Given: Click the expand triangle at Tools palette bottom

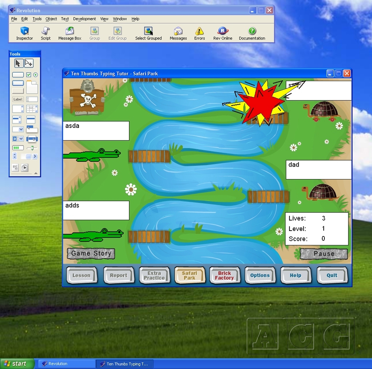Looking at the screenshot, I should coord(36,173).
